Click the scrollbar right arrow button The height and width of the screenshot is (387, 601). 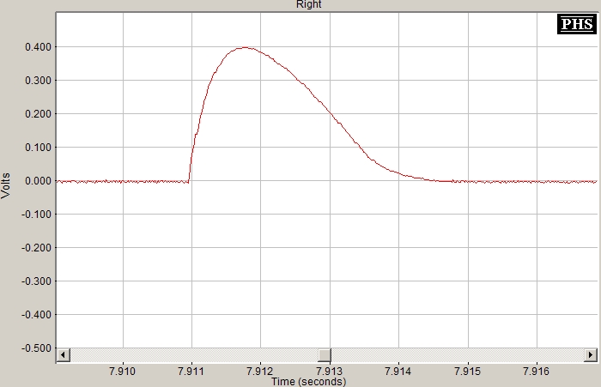pos(591,354)
